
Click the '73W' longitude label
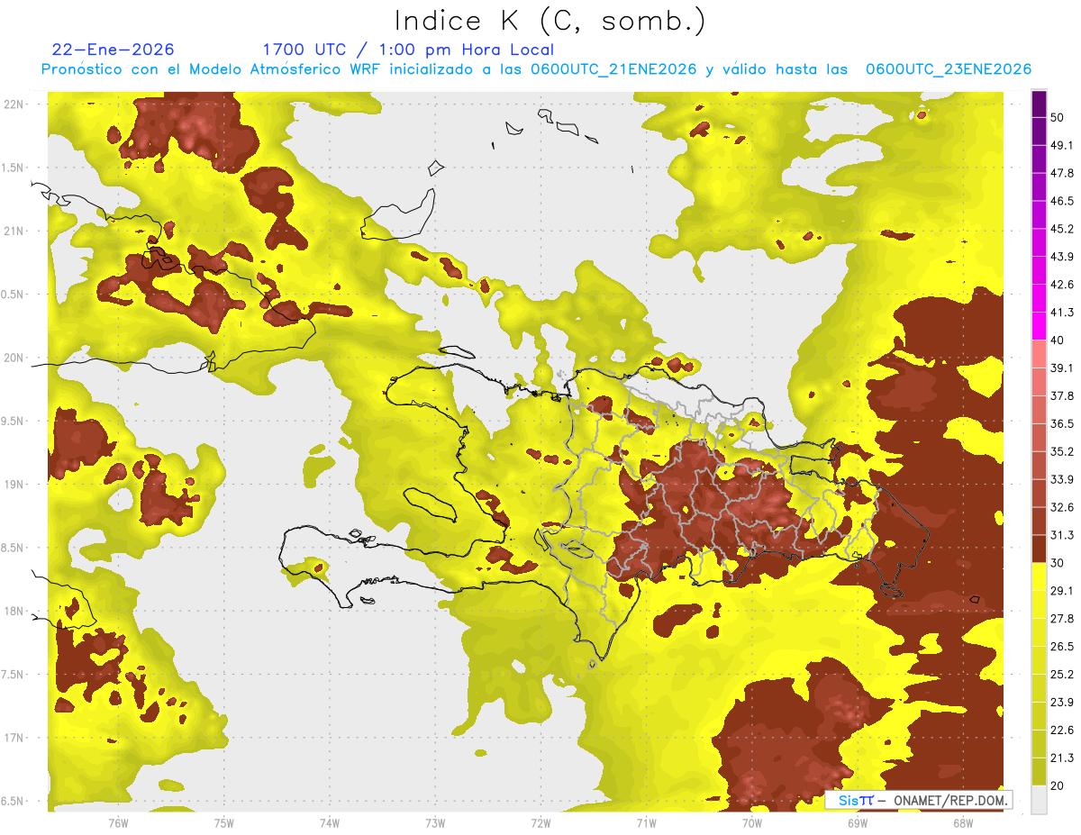[x=435, y=822]
